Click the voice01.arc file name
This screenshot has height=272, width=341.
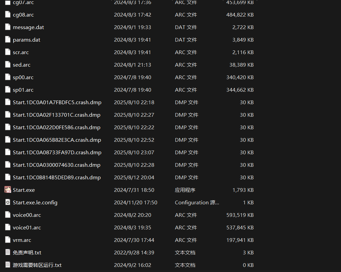(27, 227)
